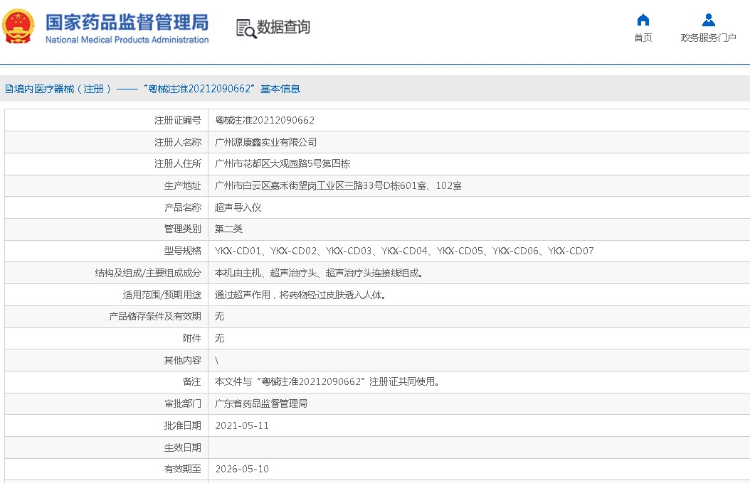Select approval date 2021-05-11
Image resolution: width=750 pixels, height=483 pixels.
(x=242, y=425)
